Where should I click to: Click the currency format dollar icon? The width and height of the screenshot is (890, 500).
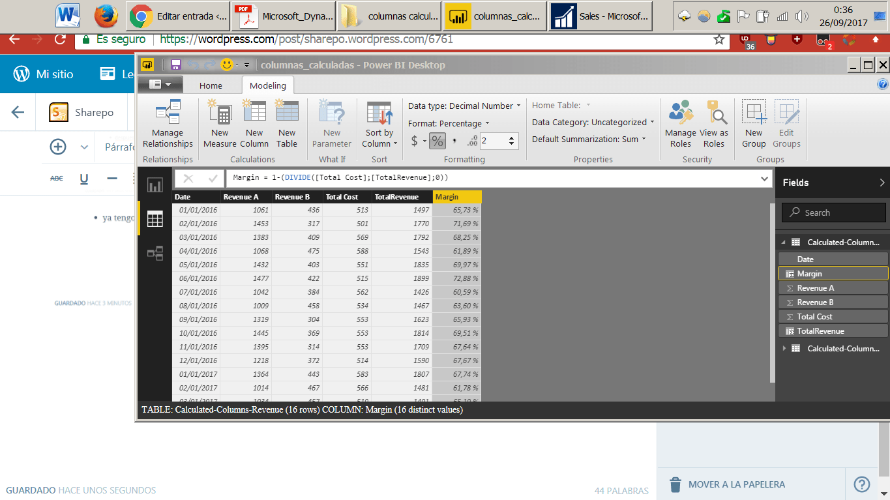coord(415,140)
